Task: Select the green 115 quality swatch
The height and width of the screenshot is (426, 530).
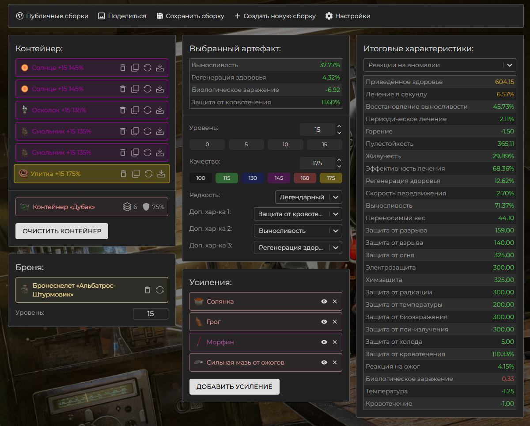Action: [227, 178]
